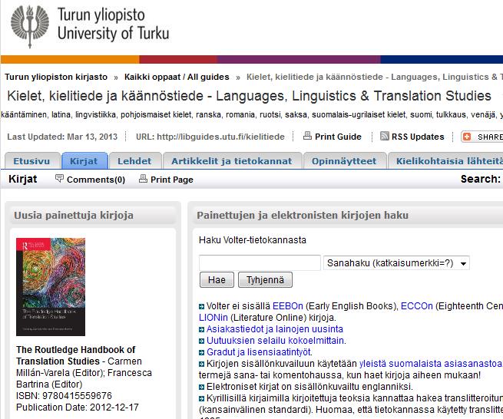Image resolution: width=503 pixels, height=419 pixels.
Task: Click the Hae search button
Action: tap(217, 280)
